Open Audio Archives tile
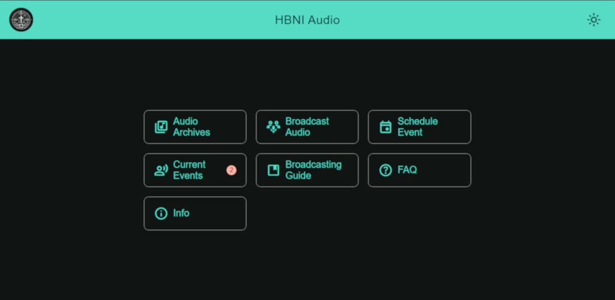Image resolution: width=615 pixels, height=300 pixels. coord(195,127)
